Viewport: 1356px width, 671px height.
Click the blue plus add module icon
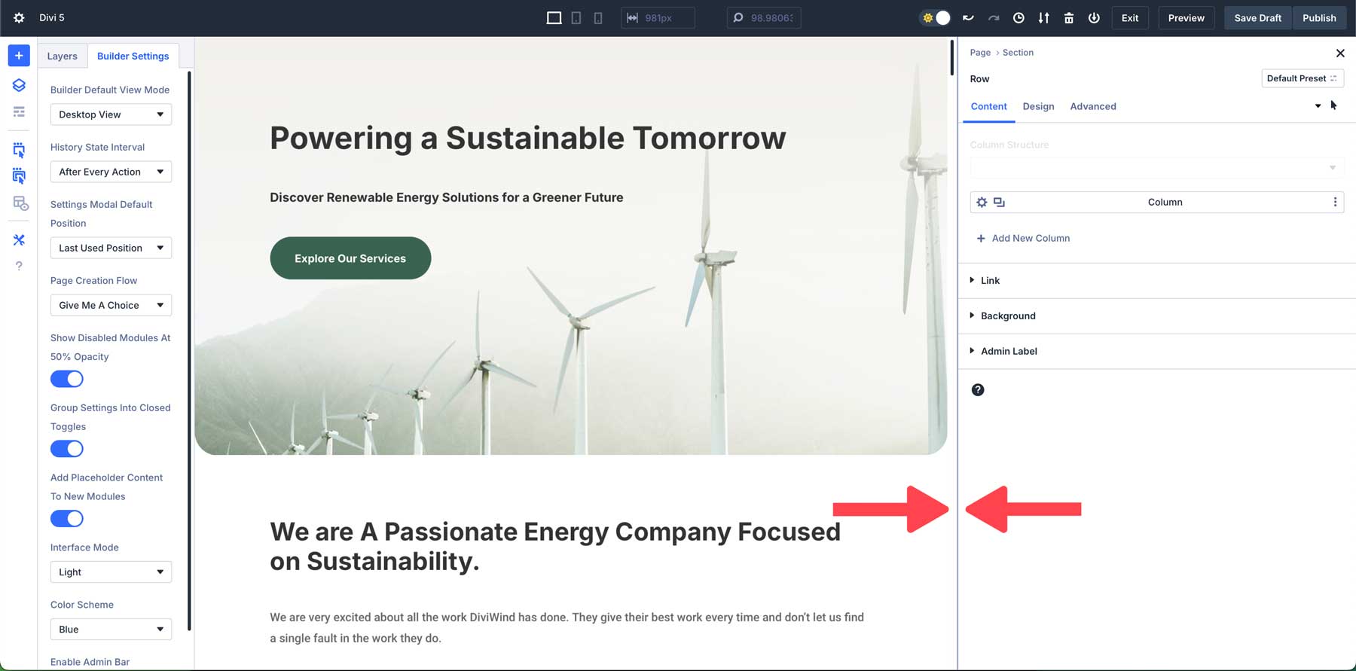click(19, 56)
